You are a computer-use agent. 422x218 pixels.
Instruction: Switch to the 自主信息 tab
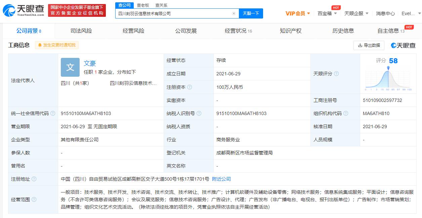pyautogui.click(x=391, y=31)
